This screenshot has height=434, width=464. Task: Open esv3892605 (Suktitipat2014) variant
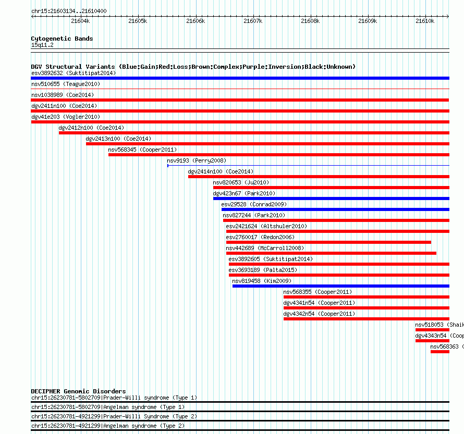[271, 259]
